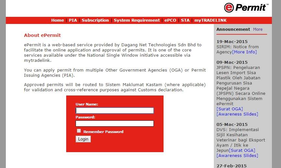
Task: Open the ePCO menu link
Action: pos(170,20)
